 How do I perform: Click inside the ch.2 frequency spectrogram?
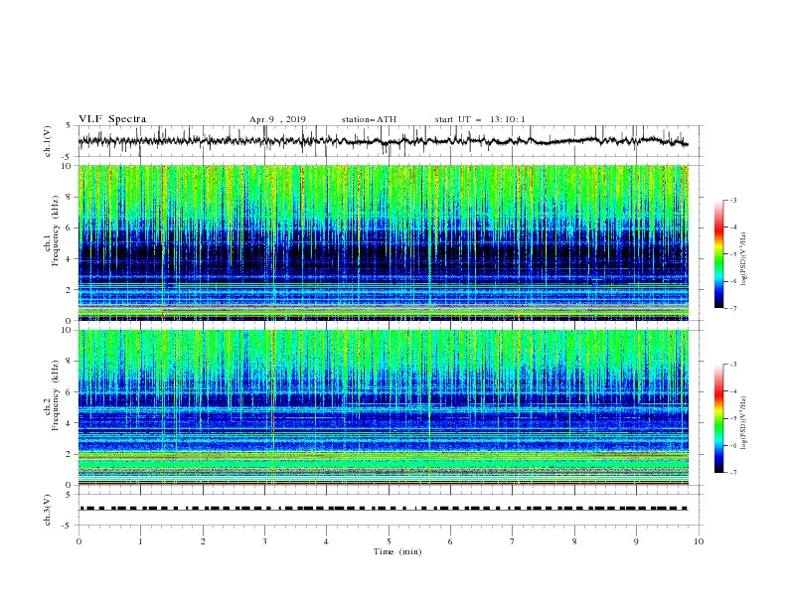coord(384,407)
